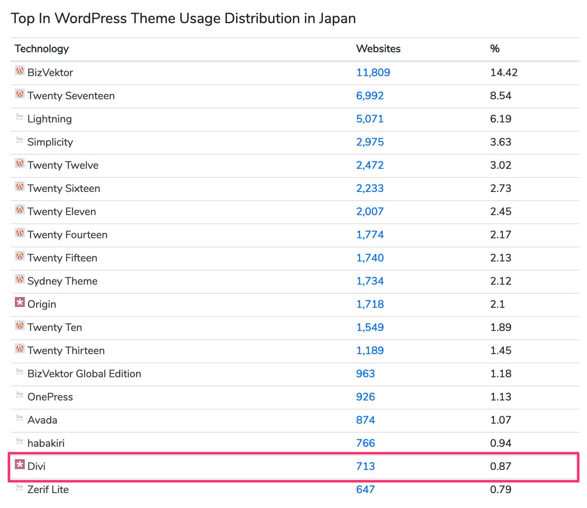Select the habakiri theme name
This screenshot has width=587, height=508.
click(x=46, y=443)
